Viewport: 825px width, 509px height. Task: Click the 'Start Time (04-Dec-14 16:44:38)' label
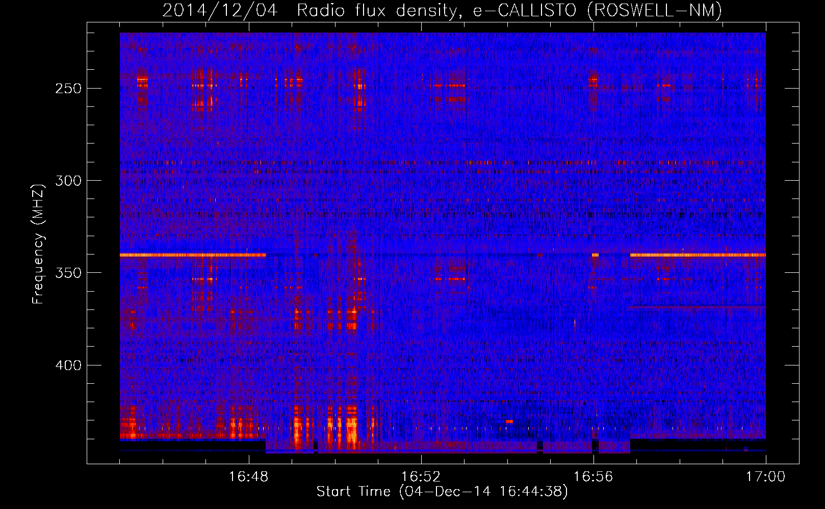tap(442, 492)
